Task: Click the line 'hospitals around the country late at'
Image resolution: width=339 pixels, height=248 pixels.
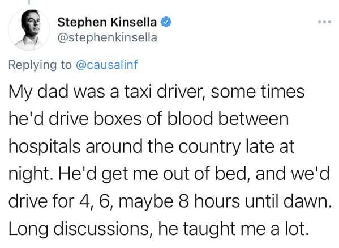Action: click(152, 146)
